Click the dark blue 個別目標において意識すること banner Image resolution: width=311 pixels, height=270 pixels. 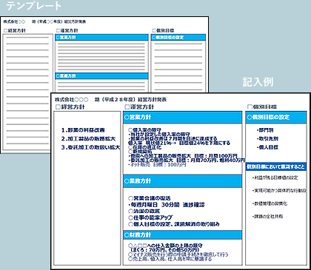(276, 167)
